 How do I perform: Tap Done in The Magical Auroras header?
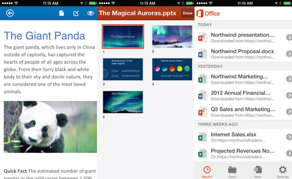pyautogui.click(x=187, y=13)
